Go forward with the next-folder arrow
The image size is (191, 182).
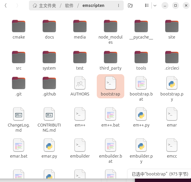[17, 5]
